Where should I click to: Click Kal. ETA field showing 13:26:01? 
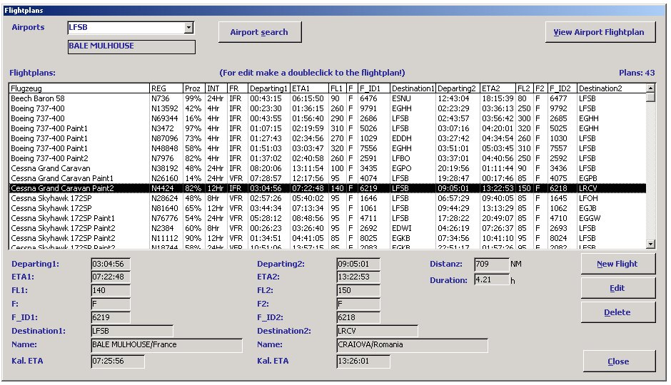pos(363,361)
